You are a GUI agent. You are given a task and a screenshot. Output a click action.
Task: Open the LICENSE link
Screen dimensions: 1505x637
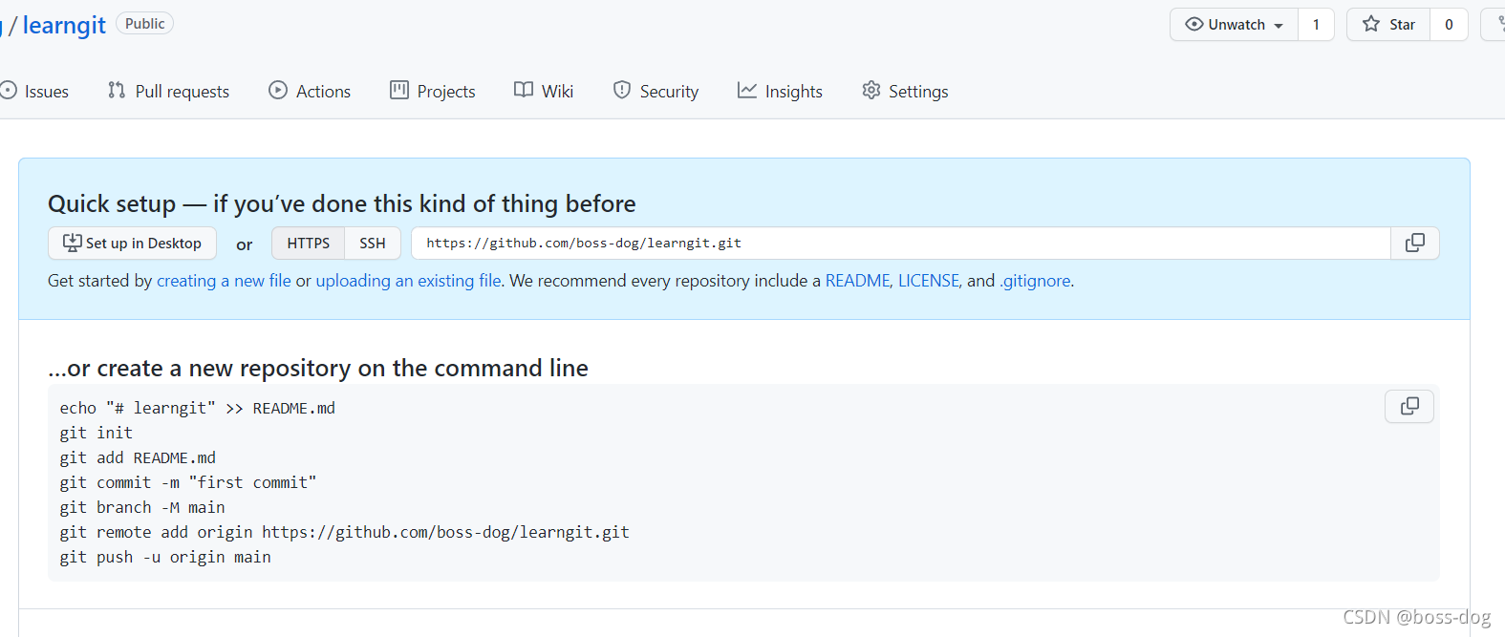[x=928, y=281]
